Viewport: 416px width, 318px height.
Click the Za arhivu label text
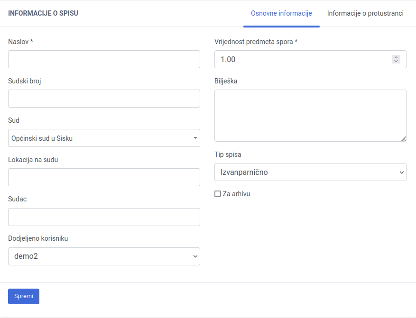coord(236,194)
